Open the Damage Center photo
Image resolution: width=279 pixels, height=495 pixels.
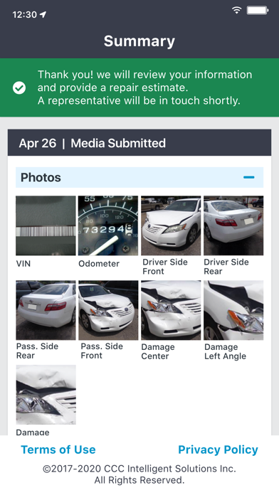[171, 310]
